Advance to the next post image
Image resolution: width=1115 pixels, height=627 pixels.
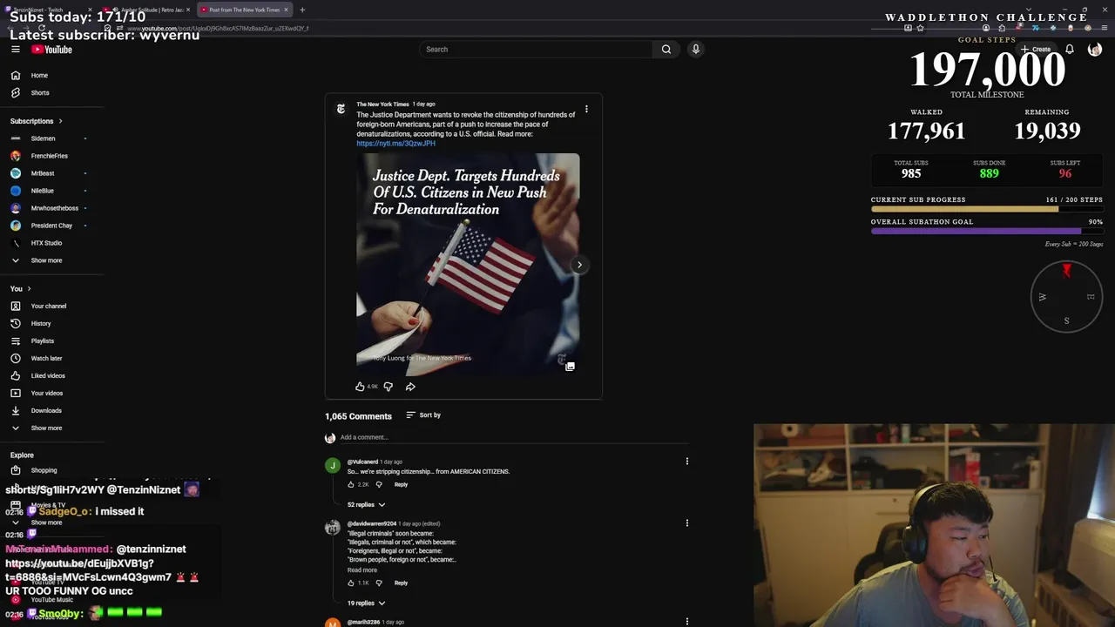point(579,266)
